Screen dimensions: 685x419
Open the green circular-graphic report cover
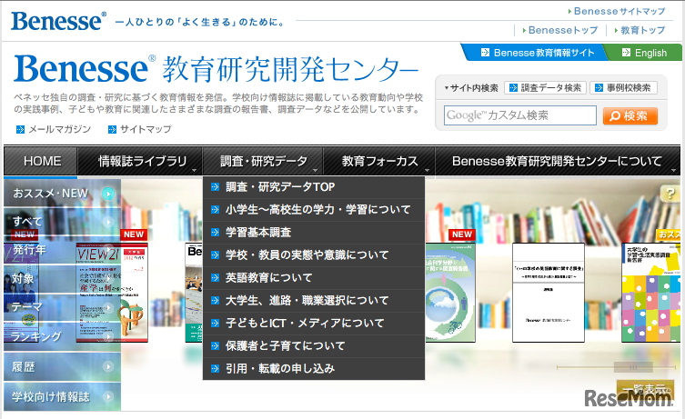pyautogui.click(x=450, y=293)
